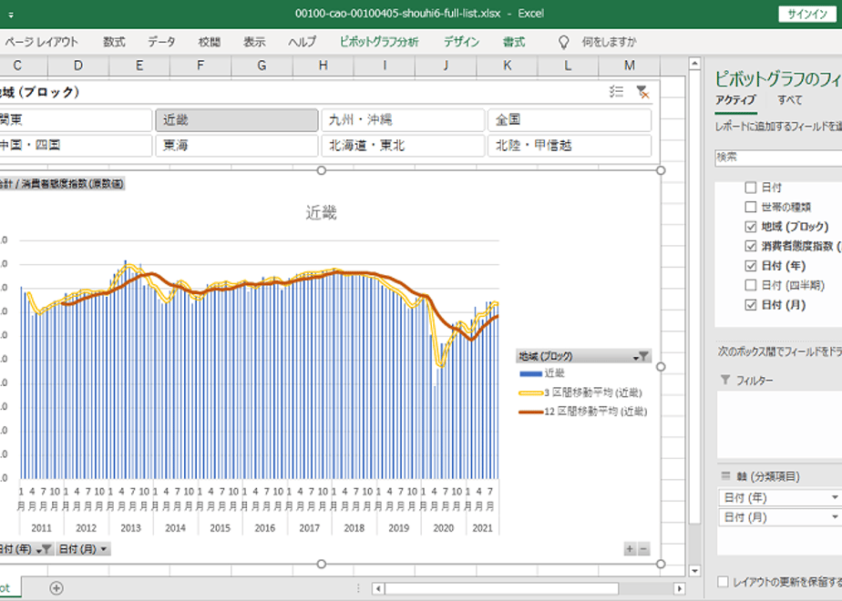Select the 中国・四国 slicer button
The height and width of the screenshot is (601, 842).
coord(75,146)
